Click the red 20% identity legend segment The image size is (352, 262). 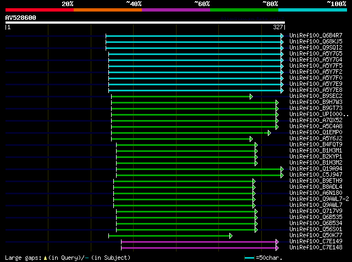[40, 10]
